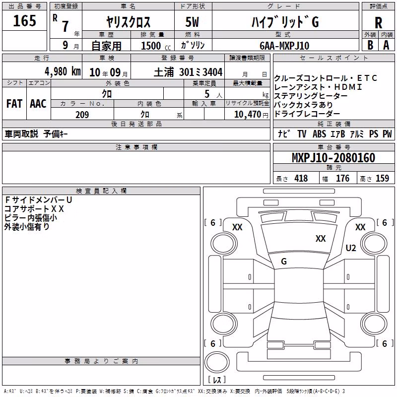Select registration number 土浦 301ミ3404
The image size is (397, 397).
point(188,72)
